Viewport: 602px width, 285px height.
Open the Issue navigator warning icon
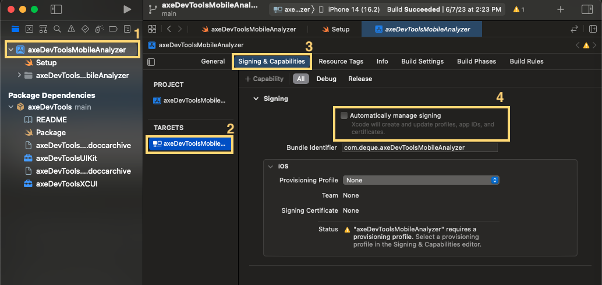[x=71, y=29]
